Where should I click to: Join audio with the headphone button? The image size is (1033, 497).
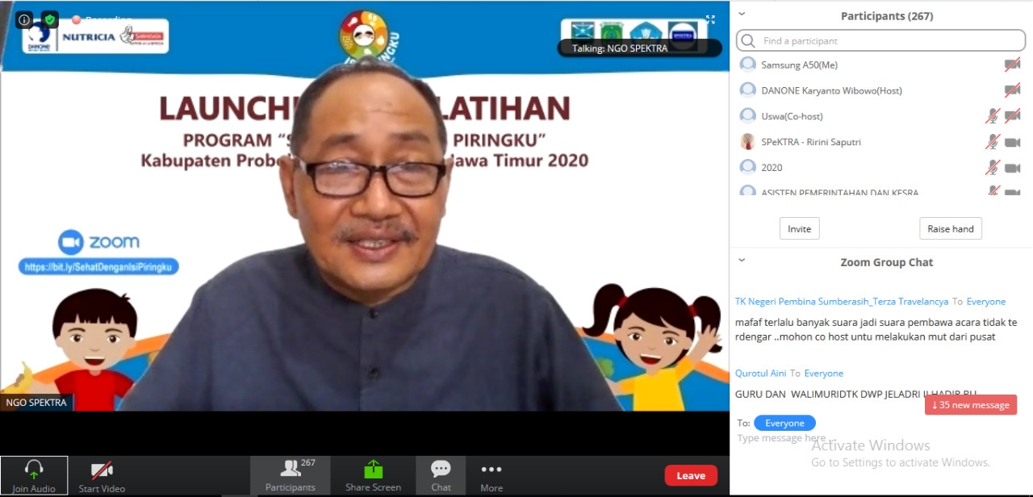[34, 476]
